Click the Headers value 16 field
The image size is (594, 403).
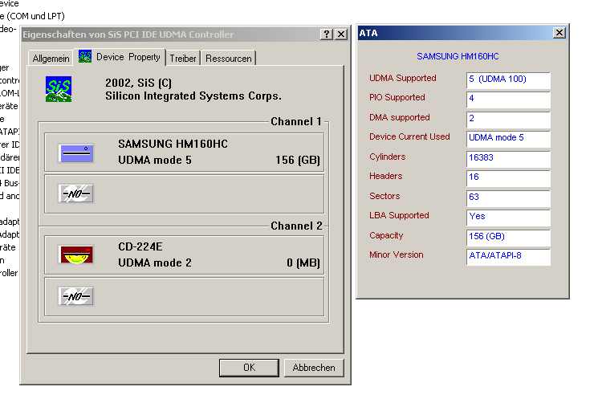tap(508, 178)
